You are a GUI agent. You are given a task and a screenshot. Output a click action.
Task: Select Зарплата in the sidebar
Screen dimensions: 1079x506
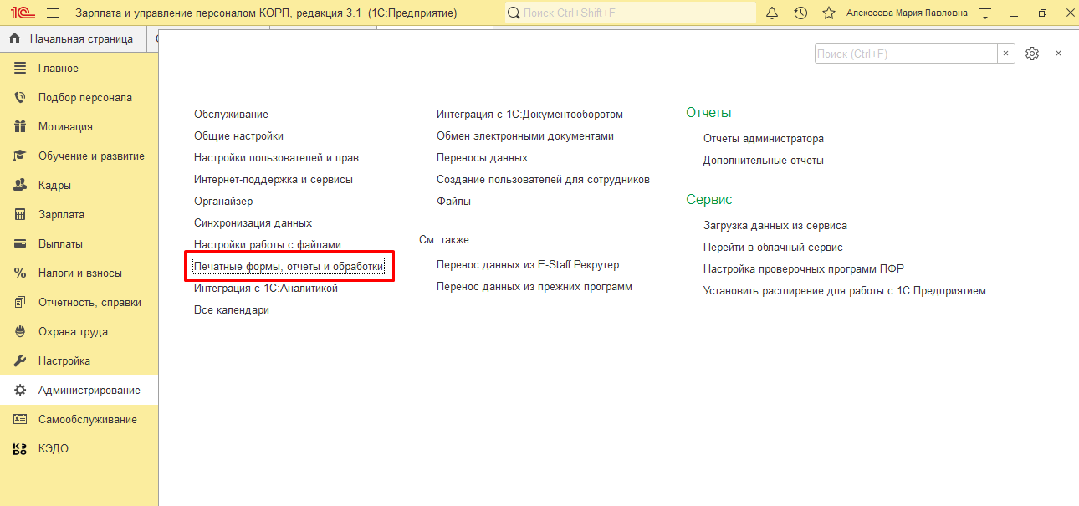click(x=61, y=215)
